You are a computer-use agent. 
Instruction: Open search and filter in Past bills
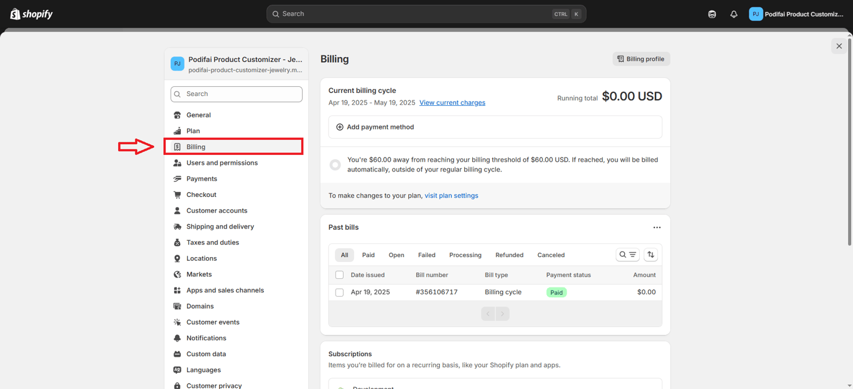click(628, 255)
